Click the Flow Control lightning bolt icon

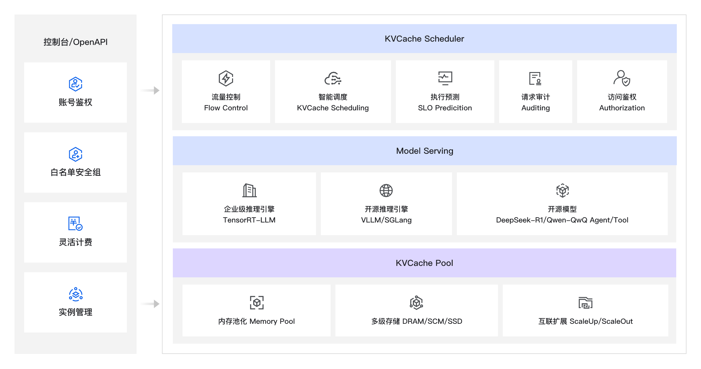(x=226, y=78)
